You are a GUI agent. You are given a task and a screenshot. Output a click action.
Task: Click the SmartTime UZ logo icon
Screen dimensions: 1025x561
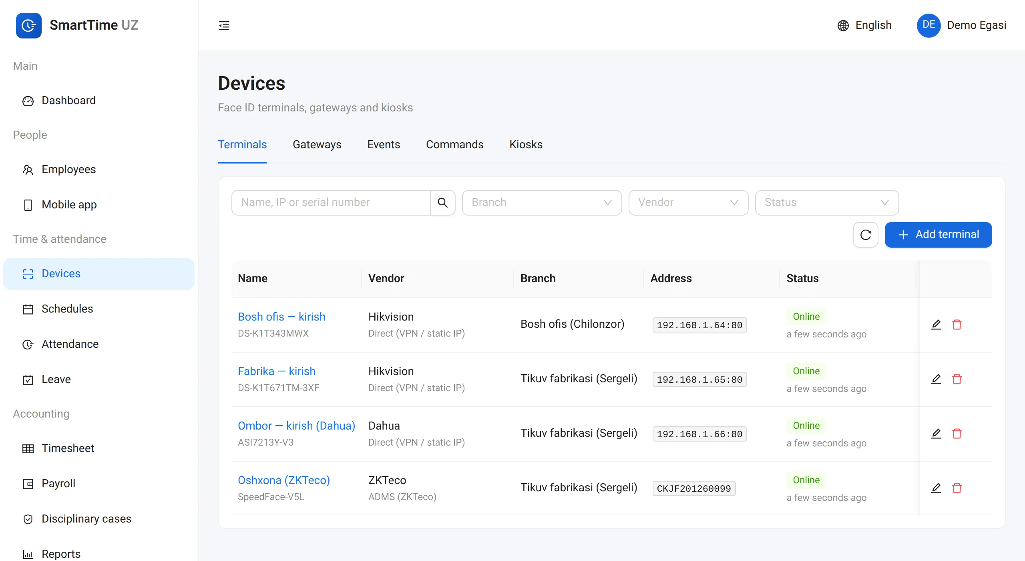click(x=29, y=26)
